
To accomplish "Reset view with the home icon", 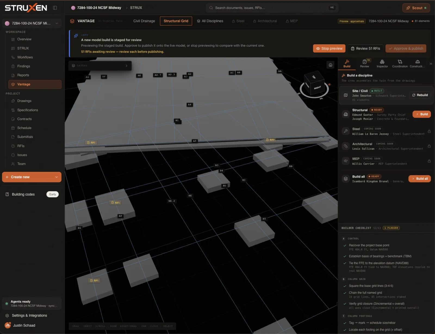I will (330, 65).
